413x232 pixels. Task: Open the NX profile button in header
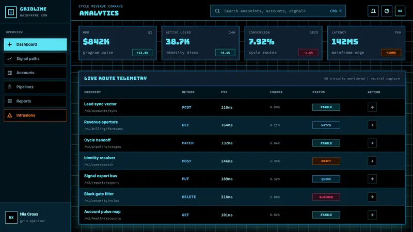400,11
